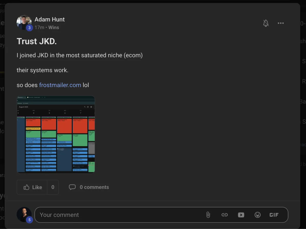Insert a link using the chain icon

pos(224,215)
